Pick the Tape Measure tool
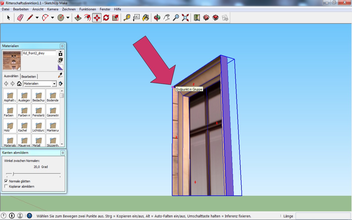 tap(127, 18)
